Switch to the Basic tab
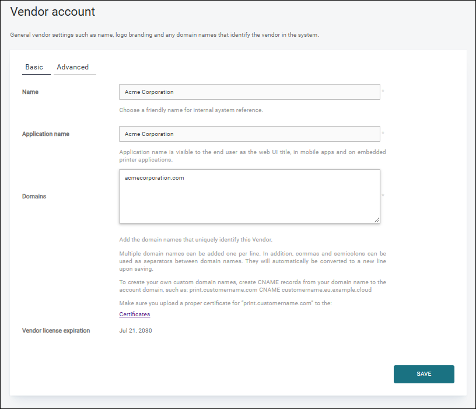 tap(34, 67)
